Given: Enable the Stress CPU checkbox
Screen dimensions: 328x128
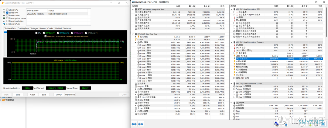Looking at the screenshot, I should coord(8,10).
